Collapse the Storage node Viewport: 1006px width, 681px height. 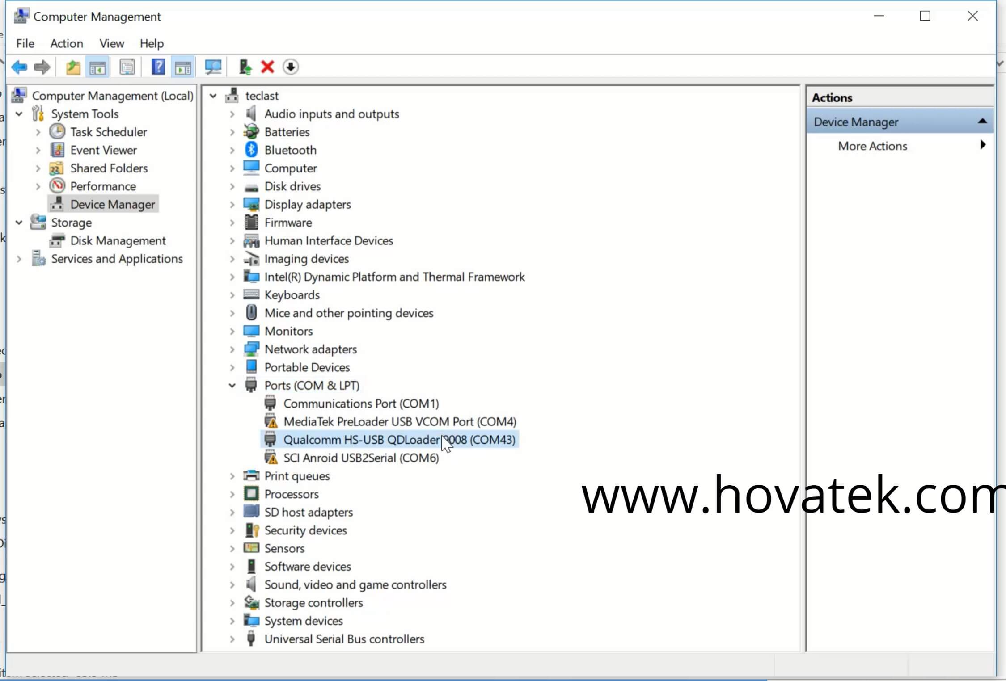[x=19, y=223]
